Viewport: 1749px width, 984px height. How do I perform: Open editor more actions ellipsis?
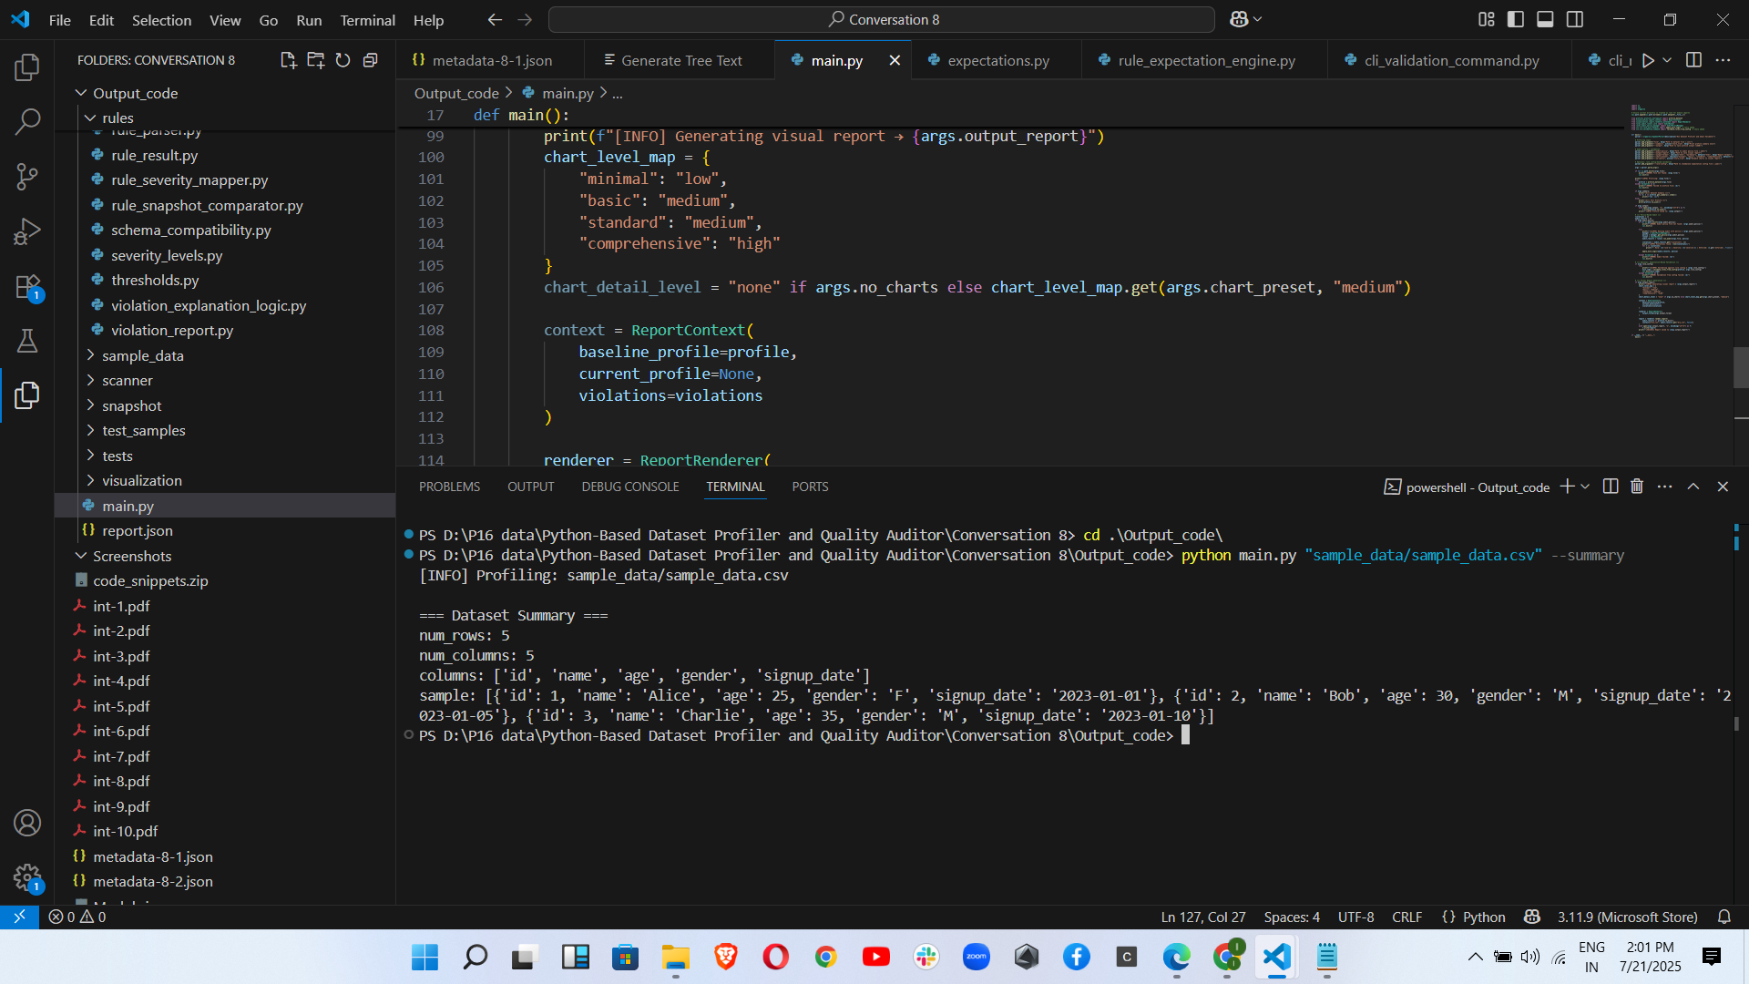(x=1723, y=60)
